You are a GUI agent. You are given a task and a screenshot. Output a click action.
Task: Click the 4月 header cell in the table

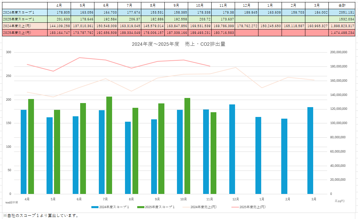pos(59,5)
